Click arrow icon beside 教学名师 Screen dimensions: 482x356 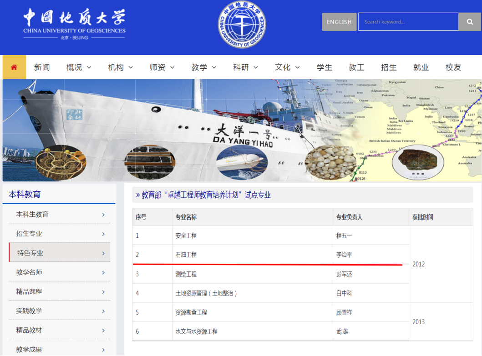pos(103,272)
